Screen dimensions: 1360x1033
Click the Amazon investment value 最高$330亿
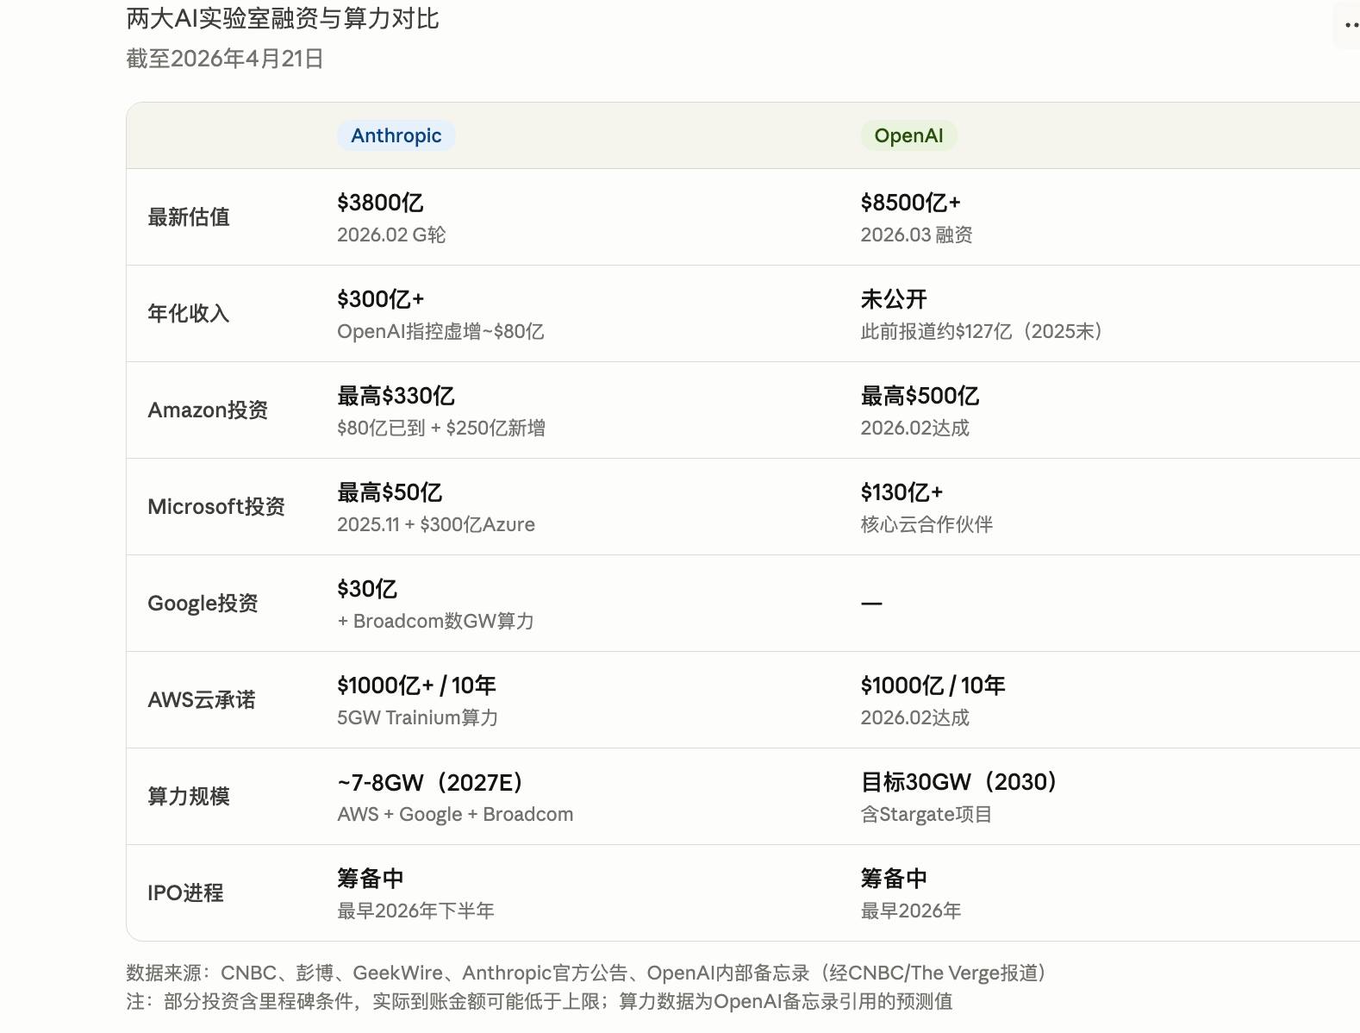(396, 396)
